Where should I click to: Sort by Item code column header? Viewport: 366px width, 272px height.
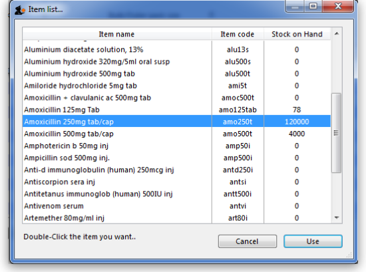tap(238, 34)
